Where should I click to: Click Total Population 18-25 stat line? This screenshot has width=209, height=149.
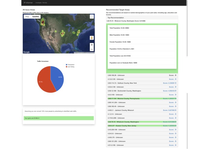tap(119, 28)
